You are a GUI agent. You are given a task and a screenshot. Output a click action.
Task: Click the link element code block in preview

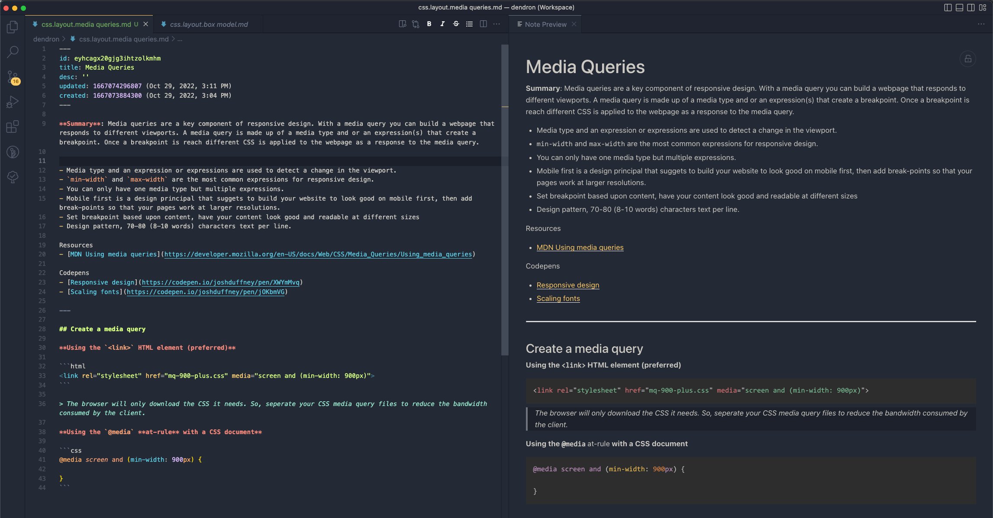tap(751, 390)
